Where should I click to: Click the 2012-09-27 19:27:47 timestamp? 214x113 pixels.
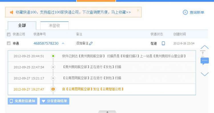pos(29,89)
